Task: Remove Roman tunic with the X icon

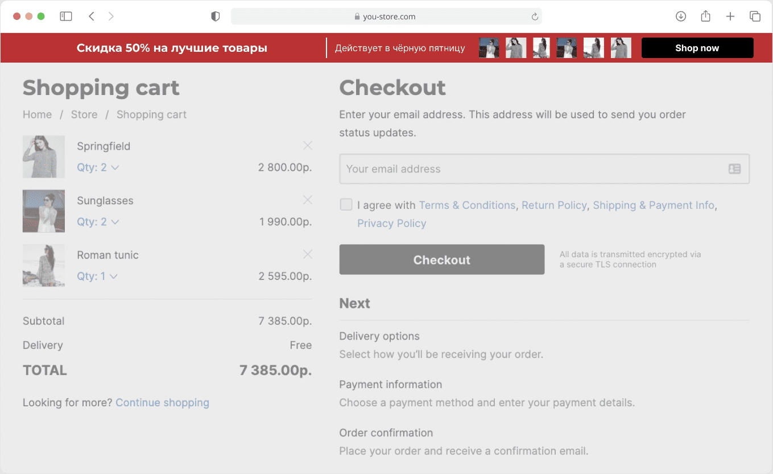Action: coord(308,254)
